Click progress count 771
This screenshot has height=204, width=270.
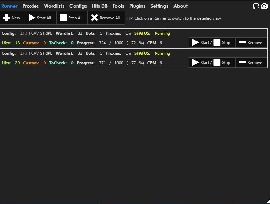(102, 63)
